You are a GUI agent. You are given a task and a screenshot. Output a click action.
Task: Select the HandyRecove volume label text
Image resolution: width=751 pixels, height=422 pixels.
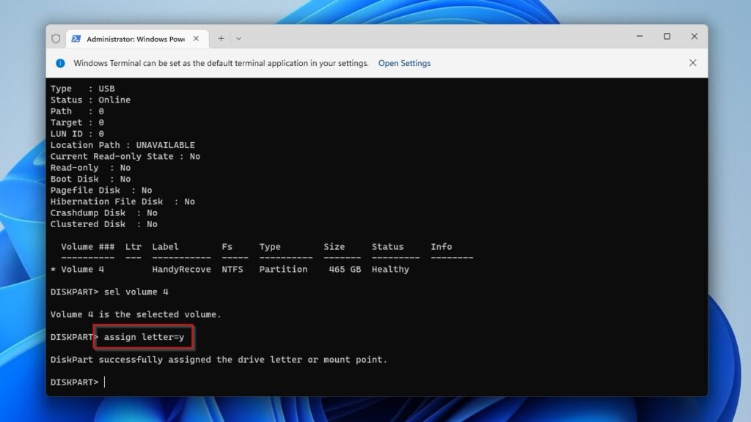(x=181, y=269)
